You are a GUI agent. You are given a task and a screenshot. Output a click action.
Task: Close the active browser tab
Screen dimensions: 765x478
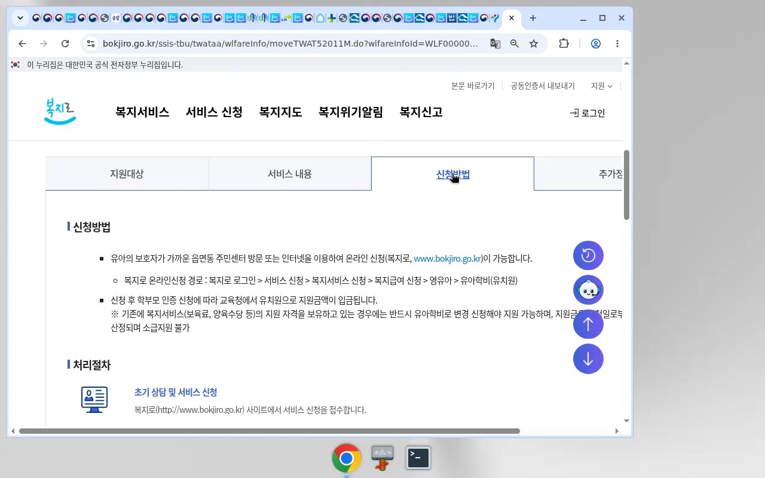coord(512,18)
